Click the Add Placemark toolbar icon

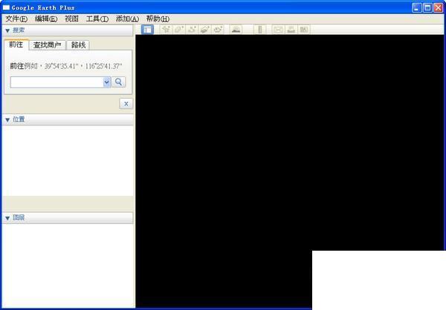(x=166, y=30)
